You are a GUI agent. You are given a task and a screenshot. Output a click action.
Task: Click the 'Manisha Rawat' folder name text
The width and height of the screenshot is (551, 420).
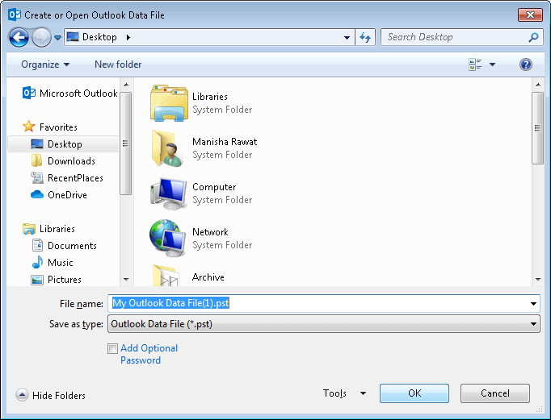[225, 142]
